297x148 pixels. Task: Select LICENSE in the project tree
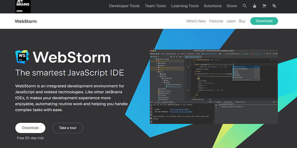[x=162, y=95]
